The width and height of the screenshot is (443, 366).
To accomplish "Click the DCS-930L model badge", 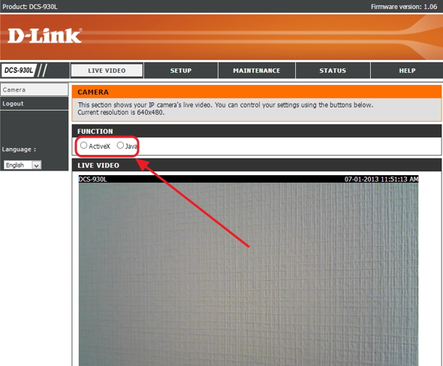I will (x=18, y=70).
